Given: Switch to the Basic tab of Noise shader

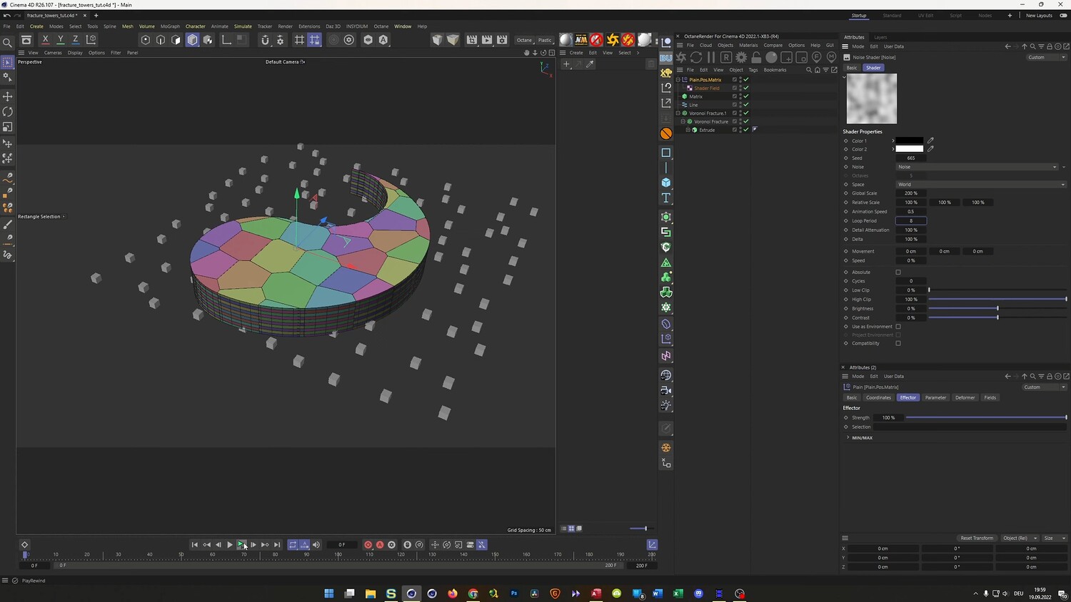Looking at the screenshot, I should [x=852, y=68].
